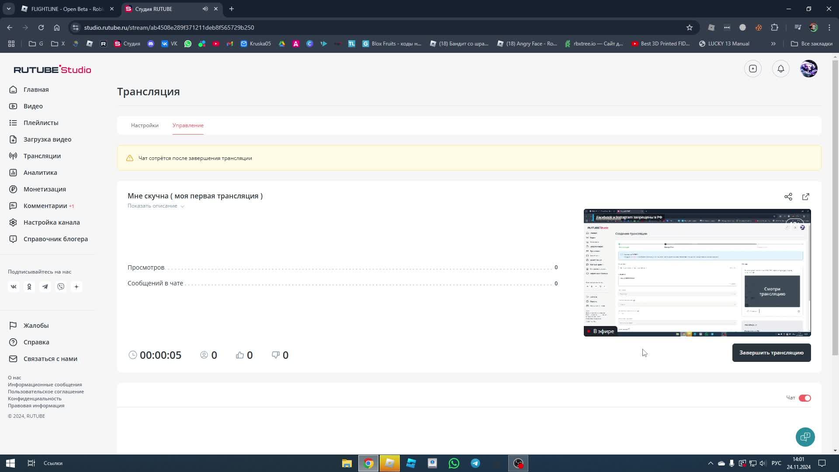Open the support chat floating button
The width and height of the screenshot is (839, 472).
(805, 437)
